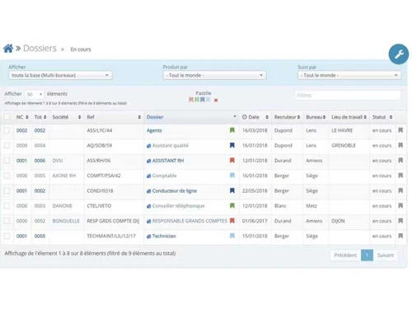The height and width of the screenshot is (309, 412).
Task: Click the green flag on Agents row
Action: point(232,130)
